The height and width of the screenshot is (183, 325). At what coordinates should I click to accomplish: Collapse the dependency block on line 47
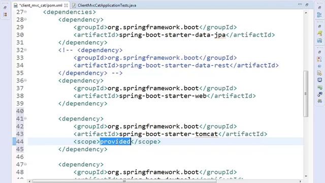click(25, 164)
